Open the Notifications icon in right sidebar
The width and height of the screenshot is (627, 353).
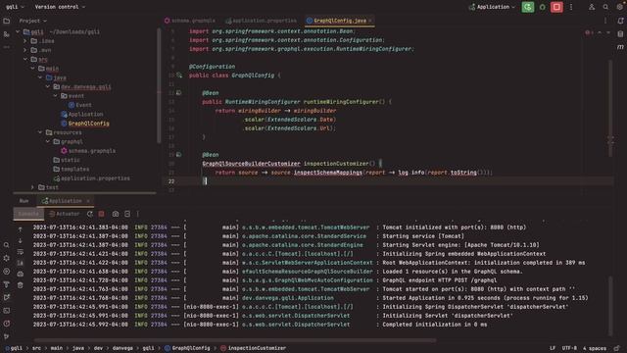[x=620, y=21]
